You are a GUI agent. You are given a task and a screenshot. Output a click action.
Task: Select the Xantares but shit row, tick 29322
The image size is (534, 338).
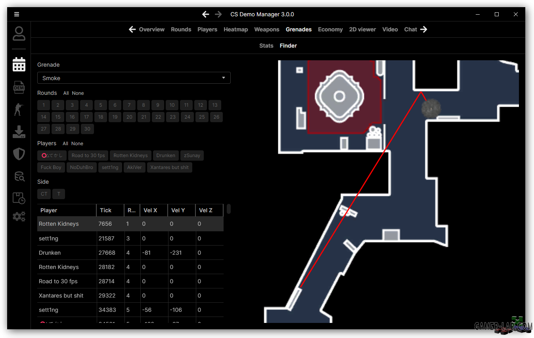click(130, 296)
